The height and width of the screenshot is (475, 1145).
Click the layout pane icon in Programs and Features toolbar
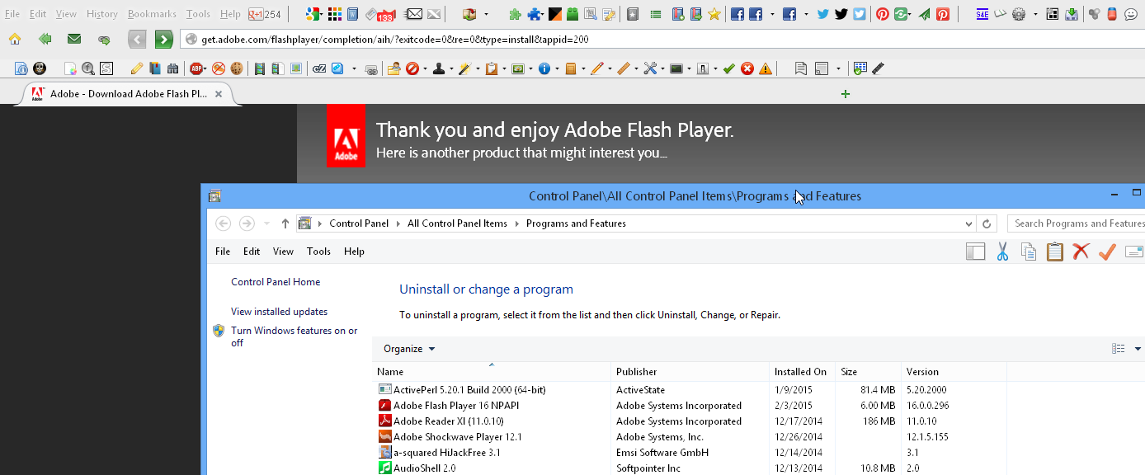(x=976, y=252)
